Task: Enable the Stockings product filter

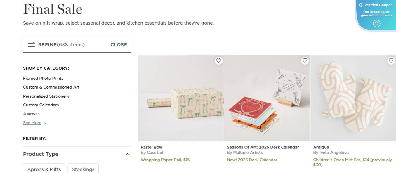Action: (83, 169)
